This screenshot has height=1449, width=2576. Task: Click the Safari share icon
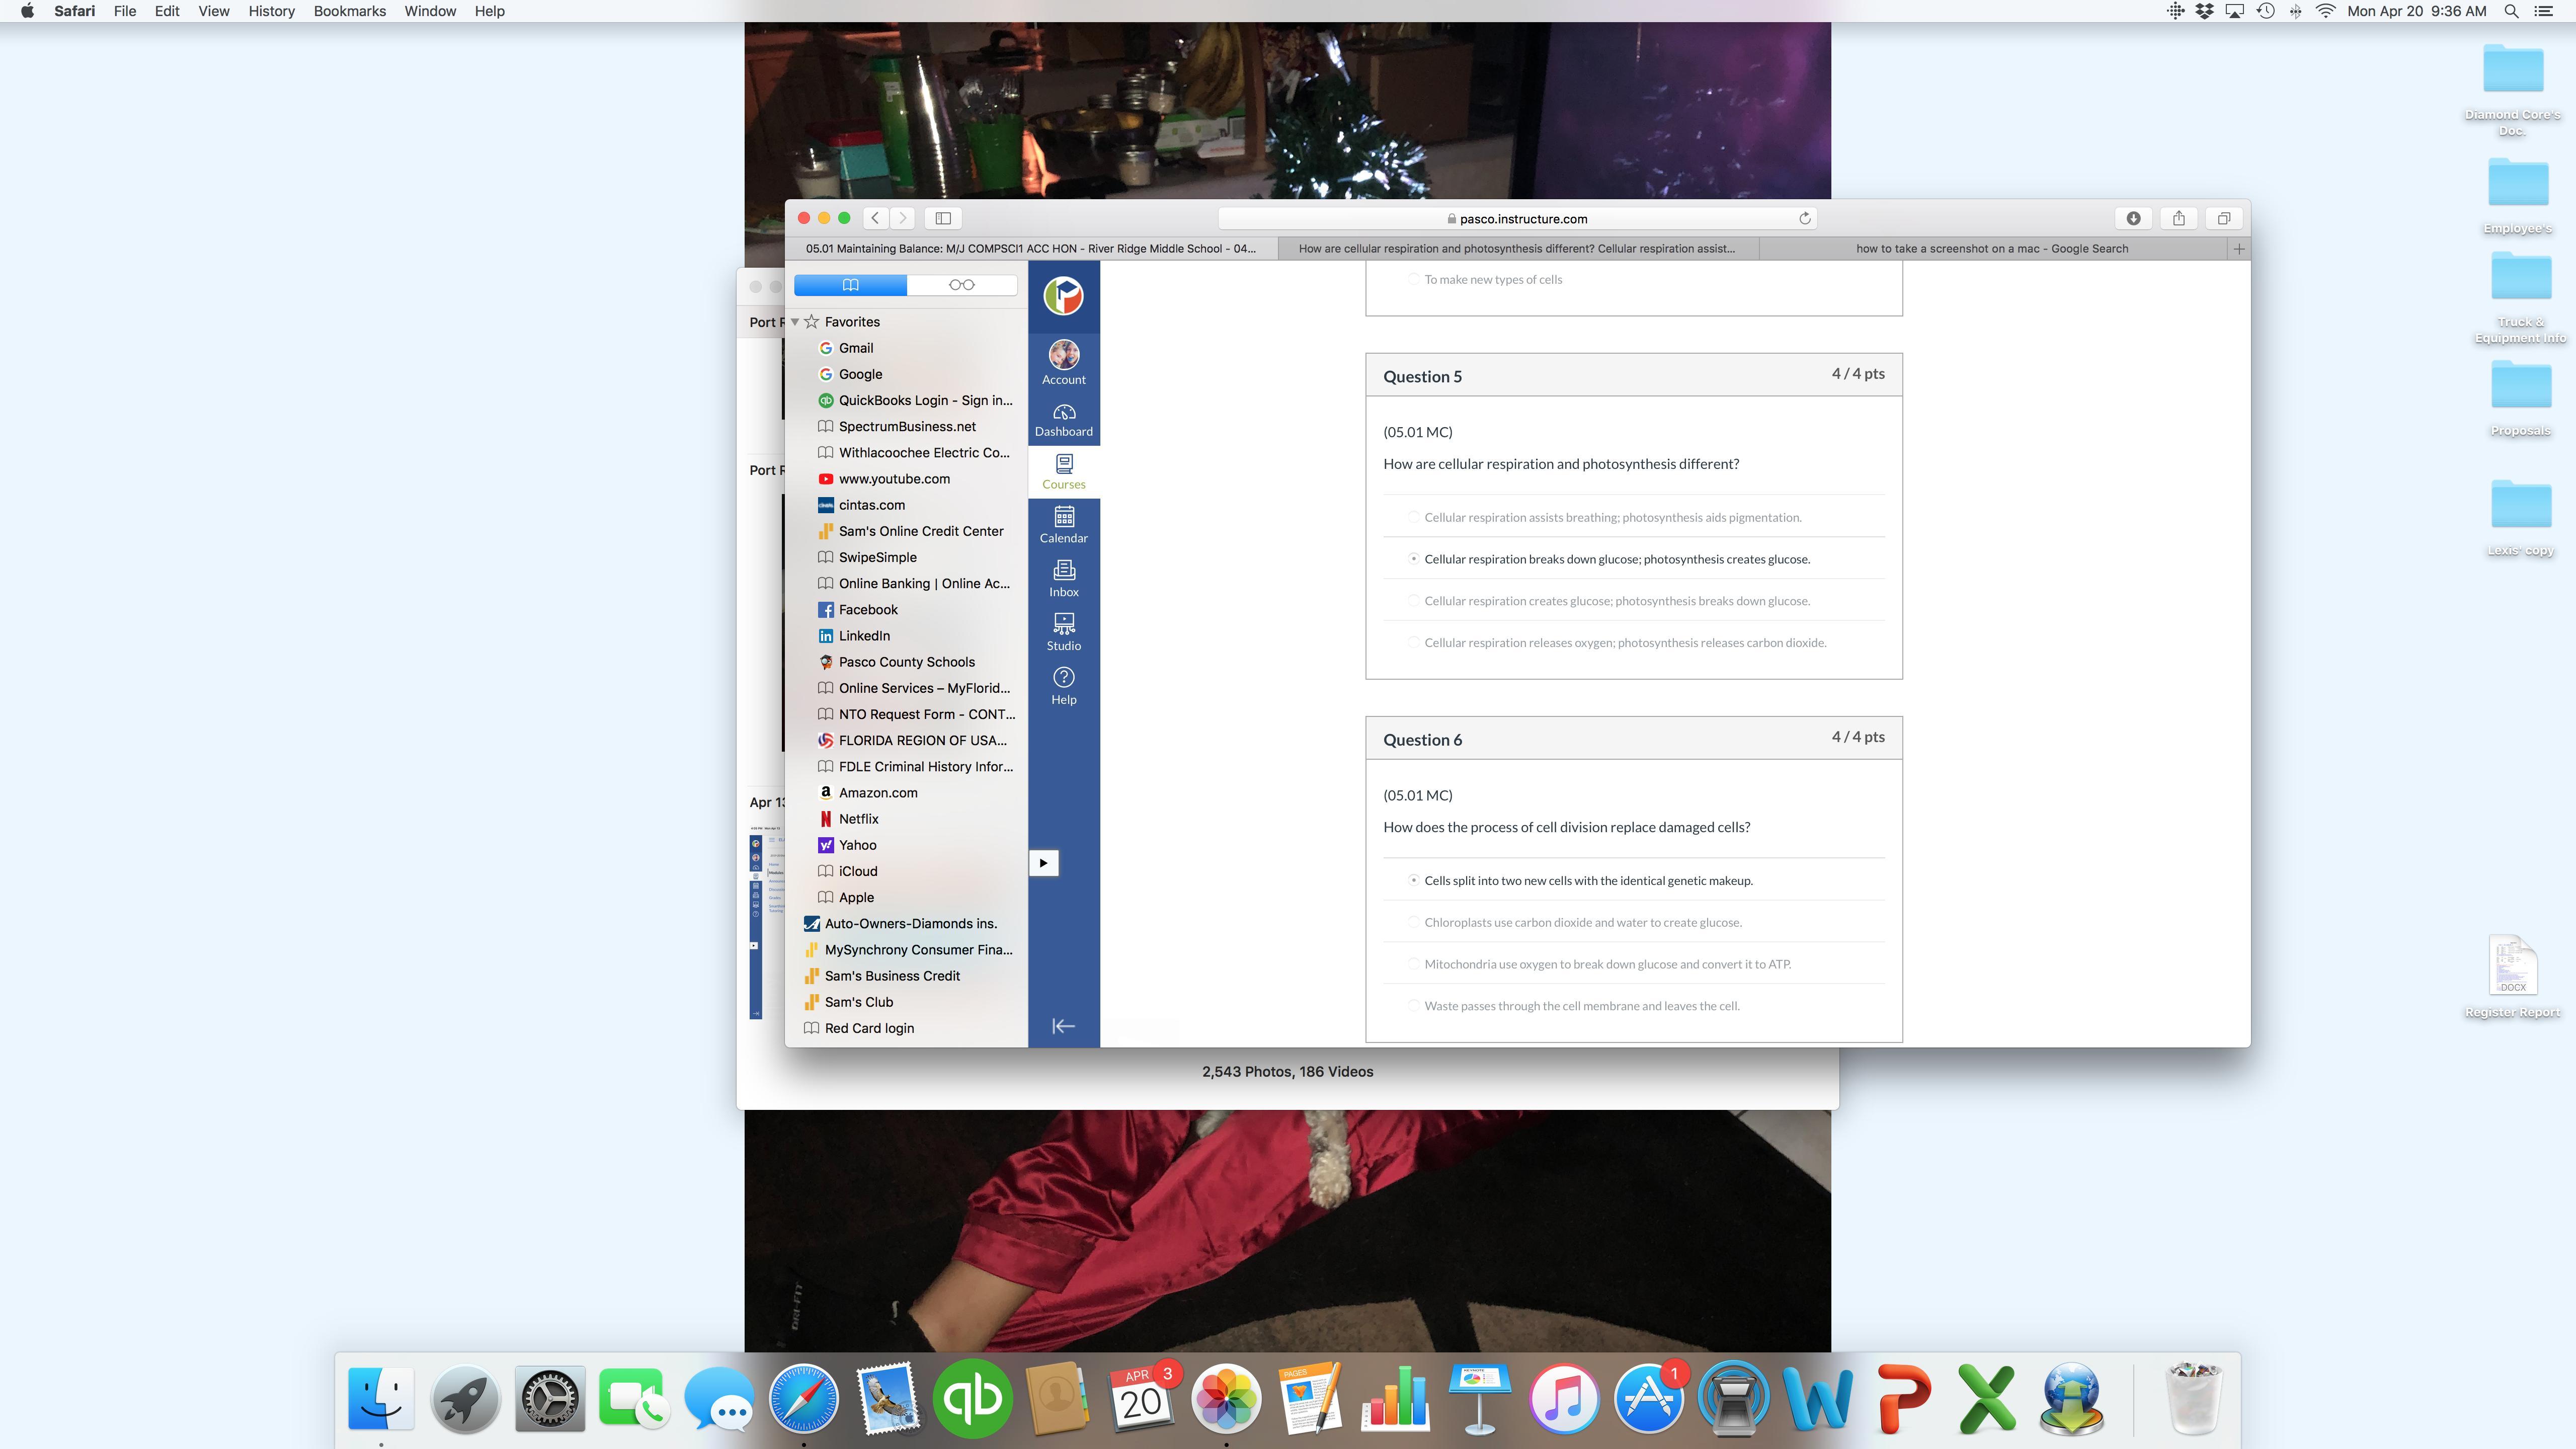click(x=2178, y=218)
